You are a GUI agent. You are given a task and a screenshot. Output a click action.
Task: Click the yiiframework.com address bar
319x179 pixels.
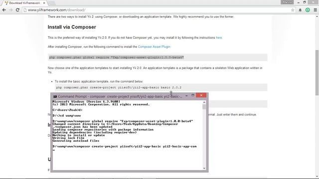(159, 10)
